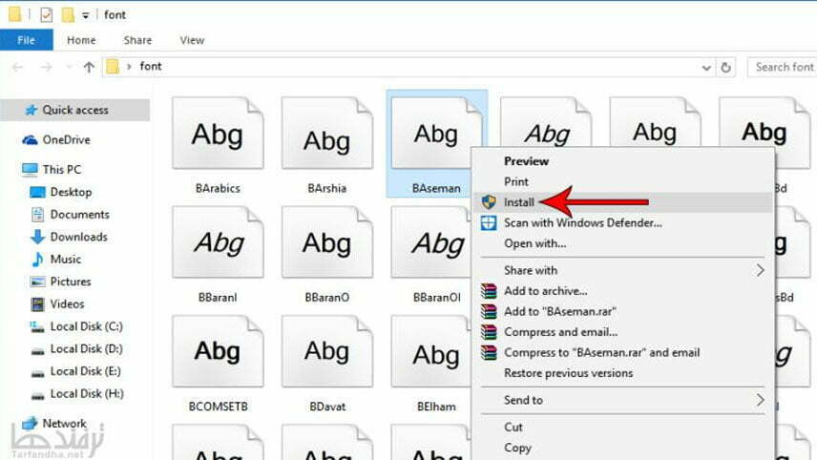This screenshot has height=460, width=817.
Task: Open Local Disk (D:) in sidebar
Action: click(x=87, y=349)
